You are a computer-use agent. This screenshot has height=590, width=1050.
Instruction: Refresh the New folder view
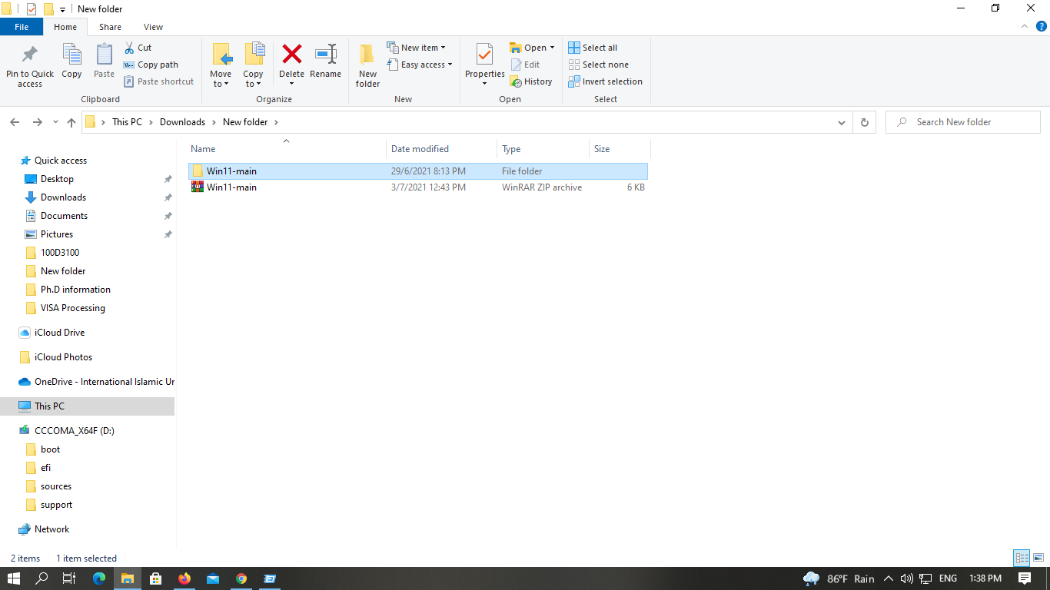(x=864, y=121)
